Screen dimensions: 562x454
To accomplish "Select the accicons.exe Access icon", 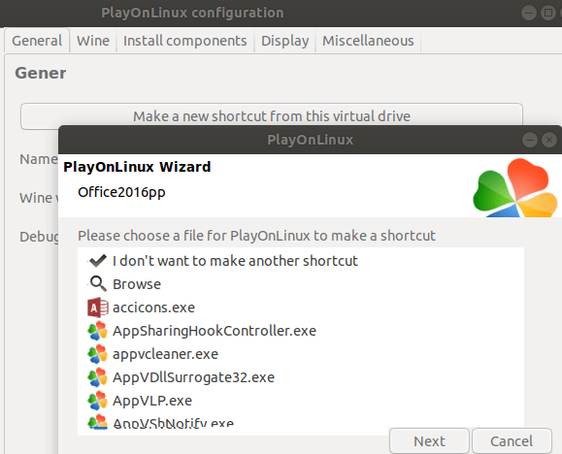I will coord(97,308).
